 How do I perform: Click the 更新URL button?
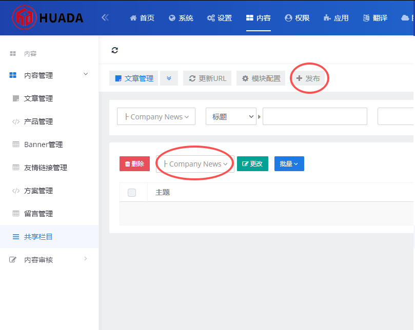(207, 78)
